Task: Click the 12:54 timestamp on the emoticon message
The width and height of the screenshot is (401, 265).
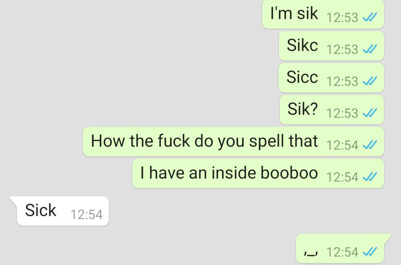Action: tap(342, 252)
